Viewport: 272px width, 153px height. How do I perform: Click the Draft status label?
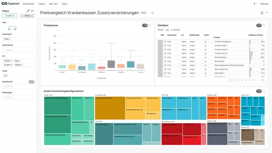(143, 13)
